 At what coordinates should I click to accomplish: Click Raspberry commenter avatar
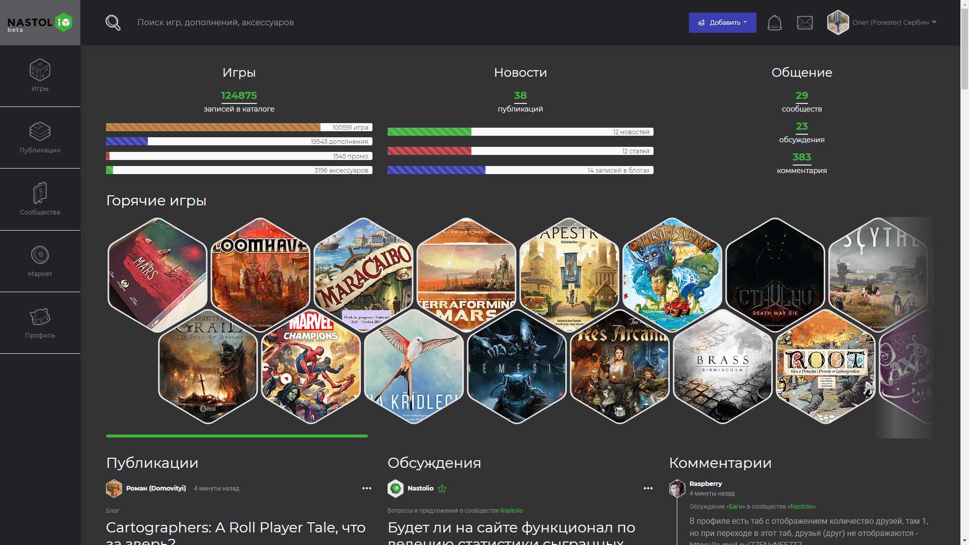pos(677,488)
